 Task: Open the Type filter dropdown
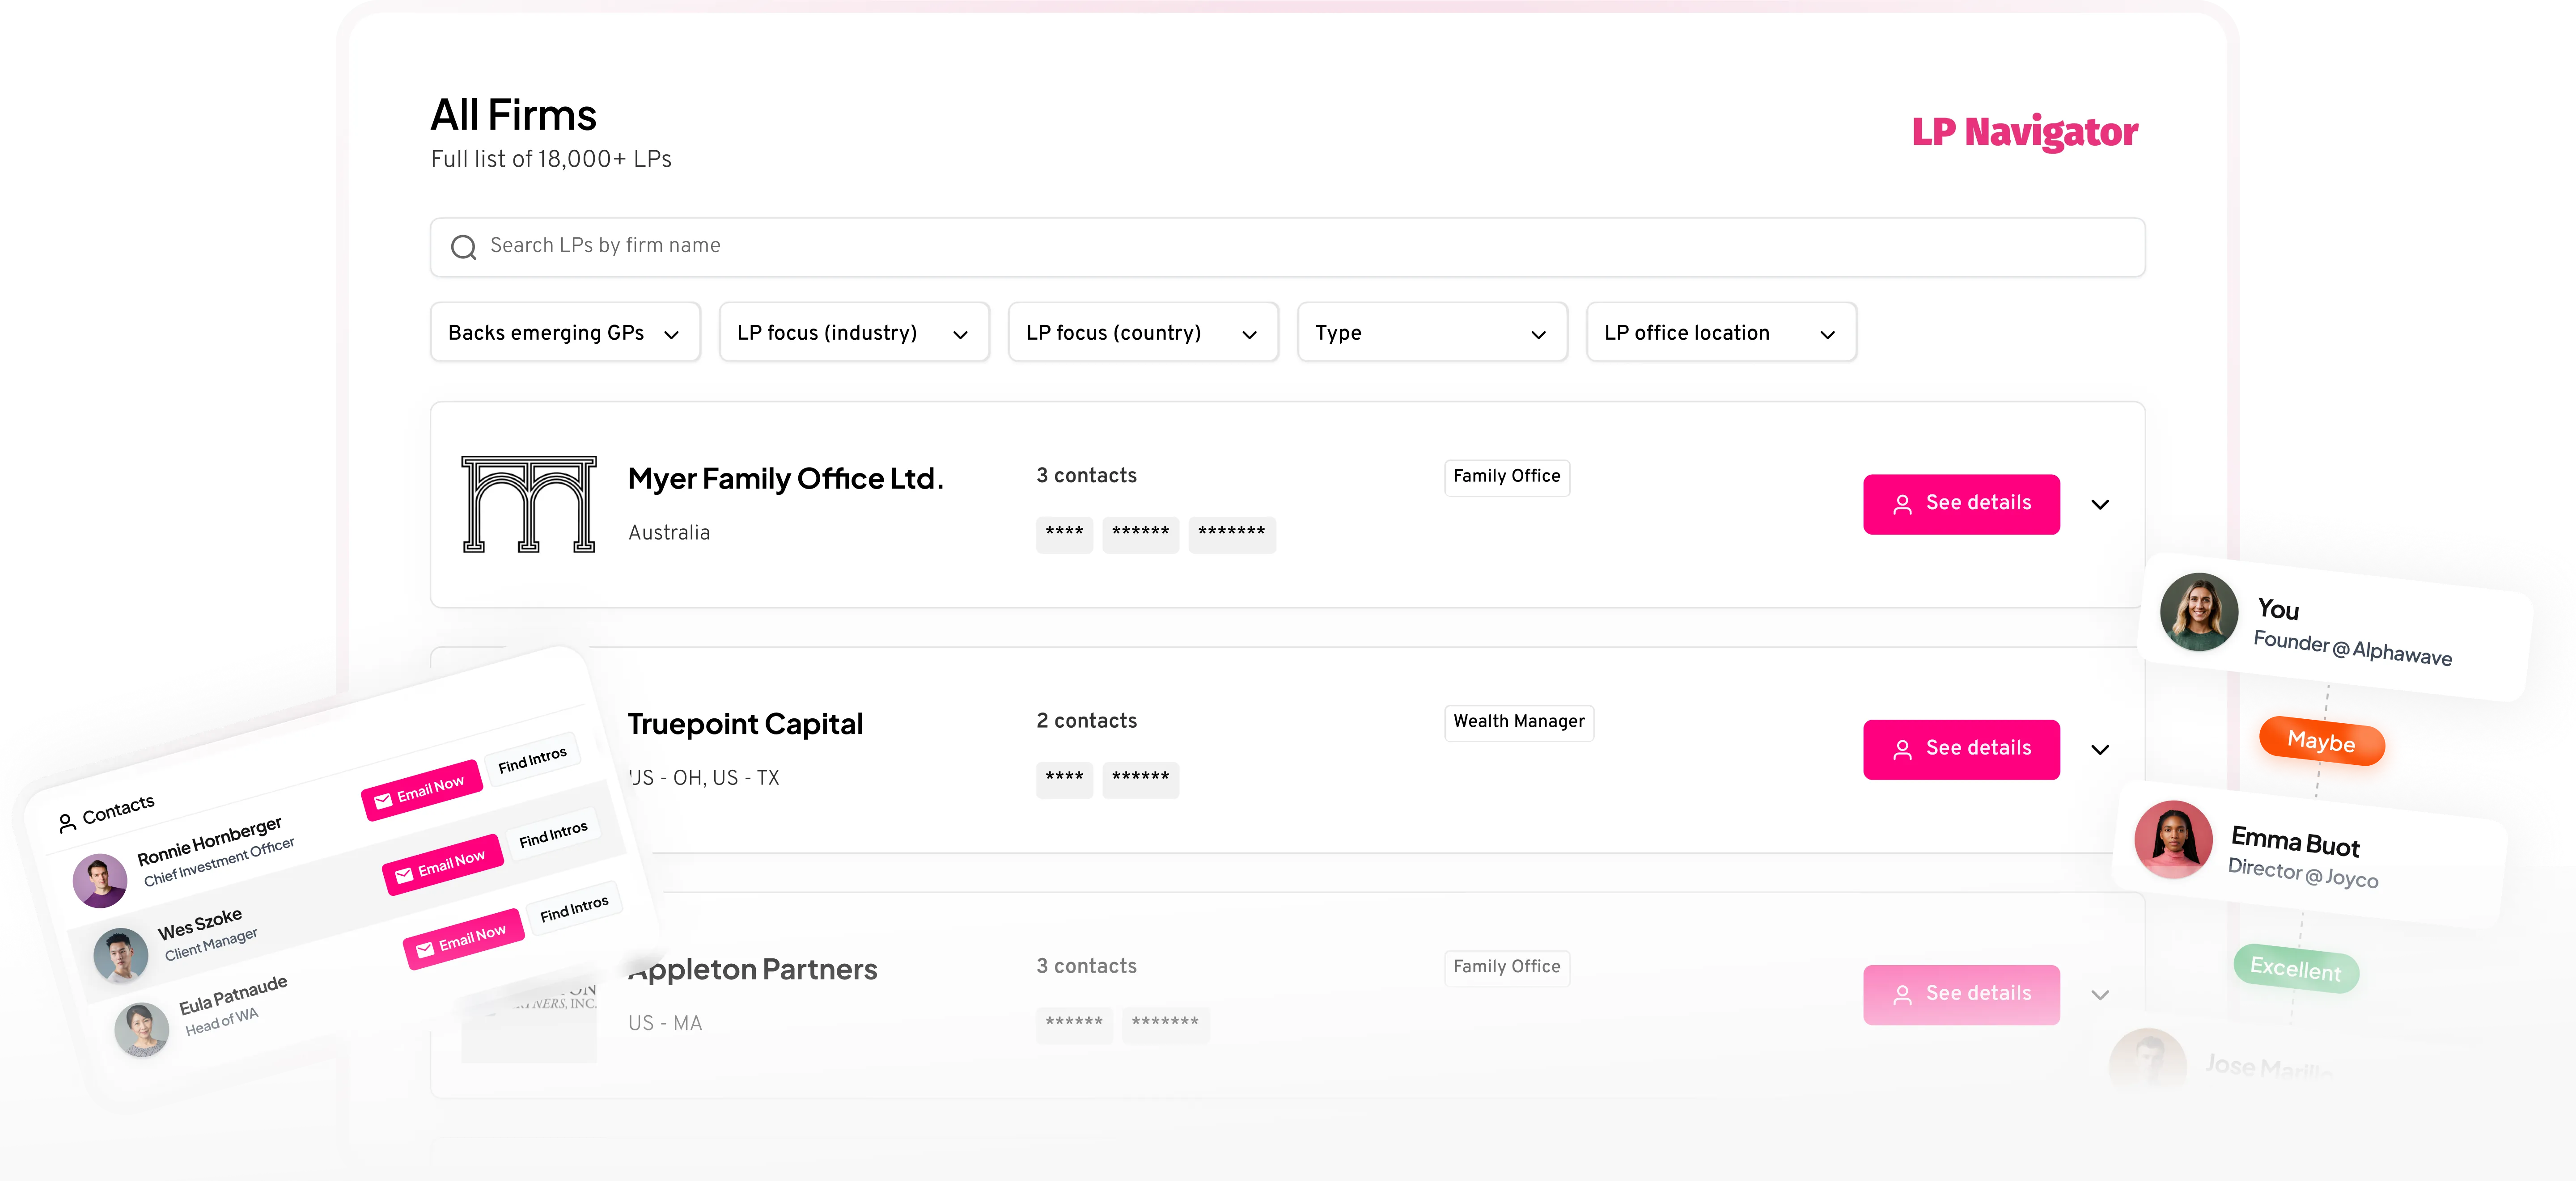tap(1432, 333)
